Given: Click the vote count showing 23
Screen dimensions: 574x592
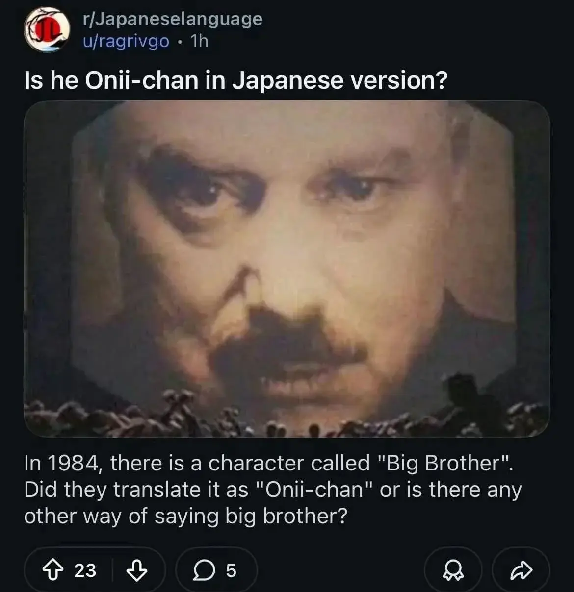Looking at the screenshot, I should point(85,570).
